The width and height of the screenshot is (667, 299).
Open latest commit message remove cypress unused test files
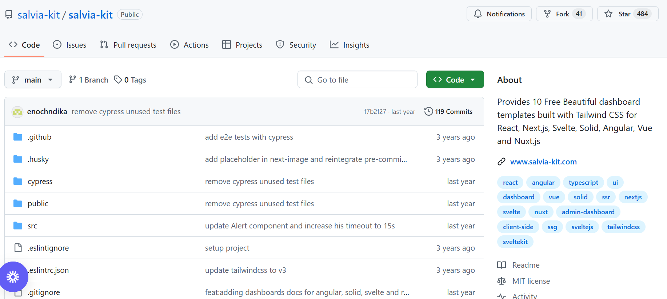click(126, 112)
